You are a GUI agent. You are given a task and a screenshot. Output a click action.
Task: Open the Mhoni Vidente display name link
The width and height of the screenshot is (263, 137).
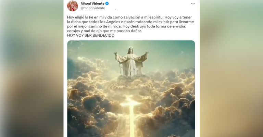tap(92, 3)
